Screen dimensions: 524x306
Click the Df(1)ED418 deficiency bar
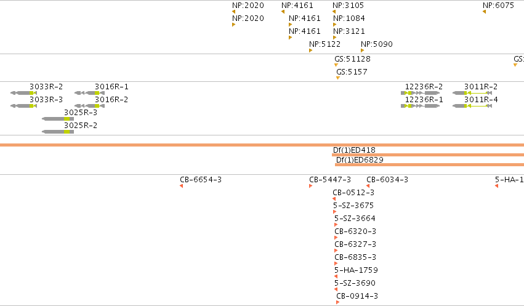428,155
